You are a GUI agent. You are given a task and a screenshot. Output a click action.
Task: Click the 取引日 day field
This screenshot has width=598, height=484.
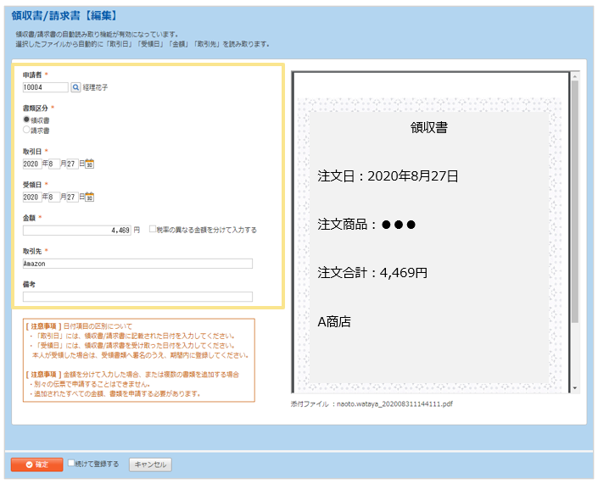tap(72, 164)
